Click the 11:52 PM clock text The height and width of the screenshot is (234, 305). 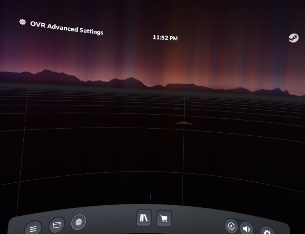[165, 38]
